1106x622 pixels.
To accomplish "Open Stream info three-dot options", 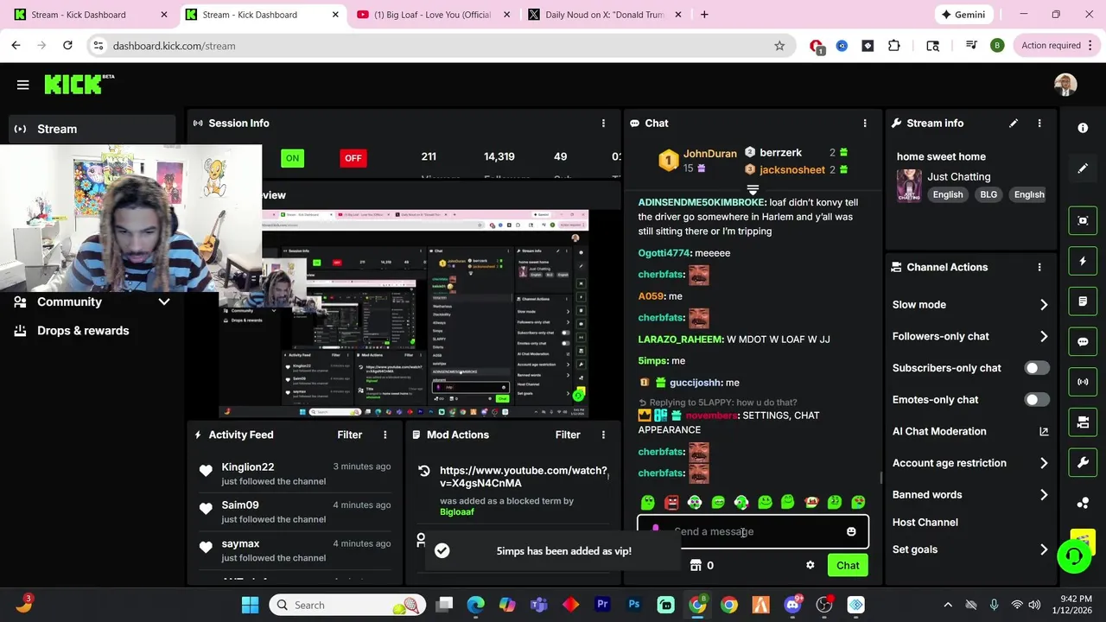I will pyautogui.click(x=1039, y=124).
